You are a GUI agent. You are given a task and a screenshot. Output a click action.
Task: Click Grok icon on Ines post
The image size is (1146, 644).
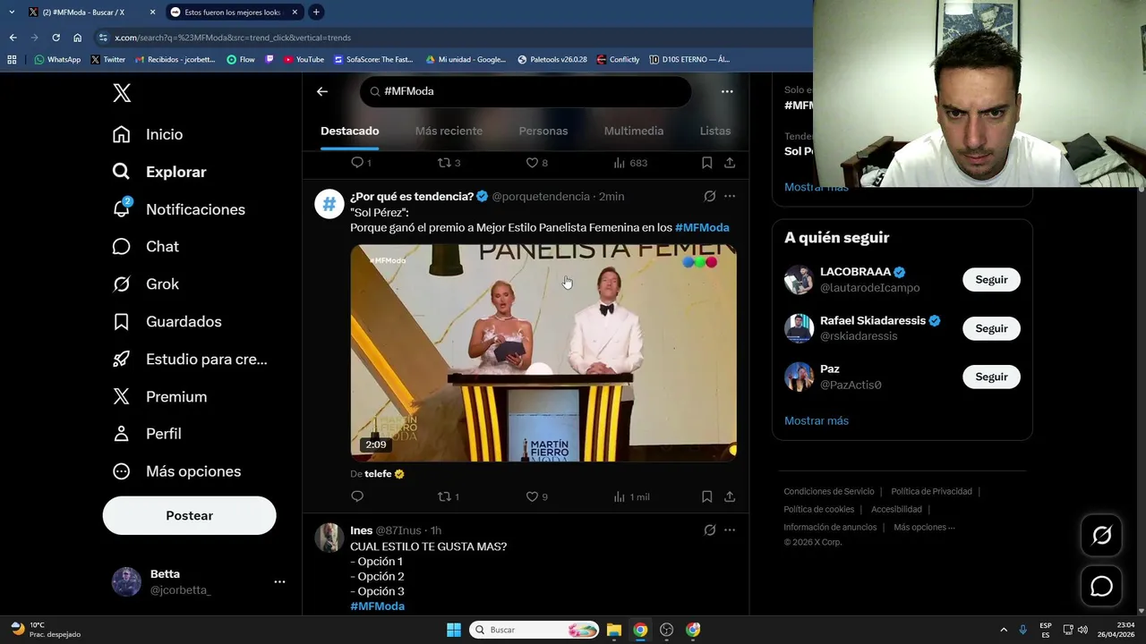[x=709, y=530]
